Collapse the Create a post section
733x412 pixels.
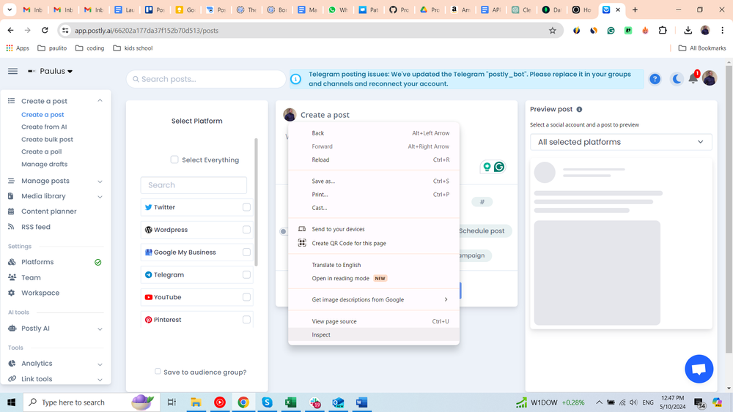coord(100,101)
